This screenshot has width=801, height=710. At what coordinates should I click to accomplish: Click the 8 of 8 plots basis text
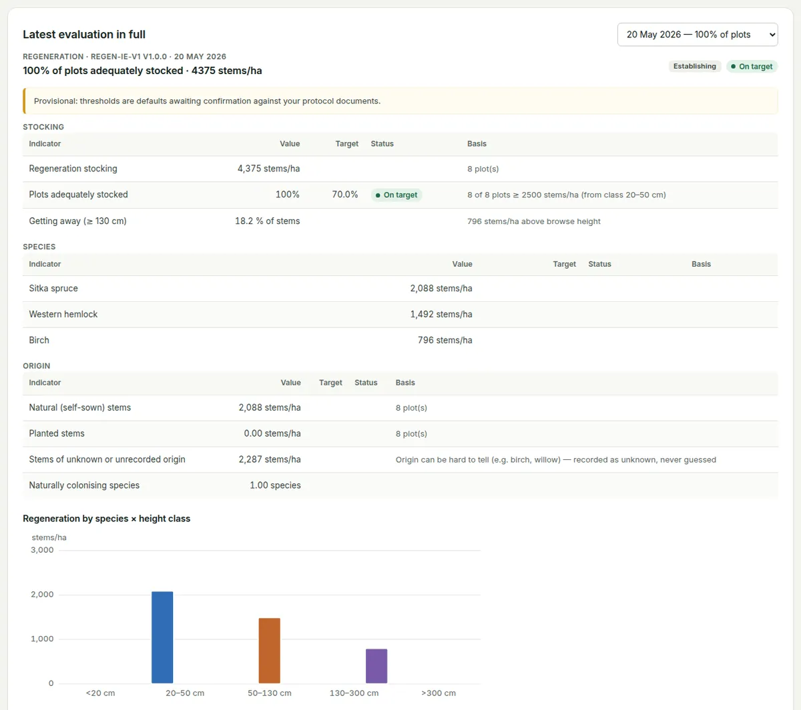coord(567,195)
